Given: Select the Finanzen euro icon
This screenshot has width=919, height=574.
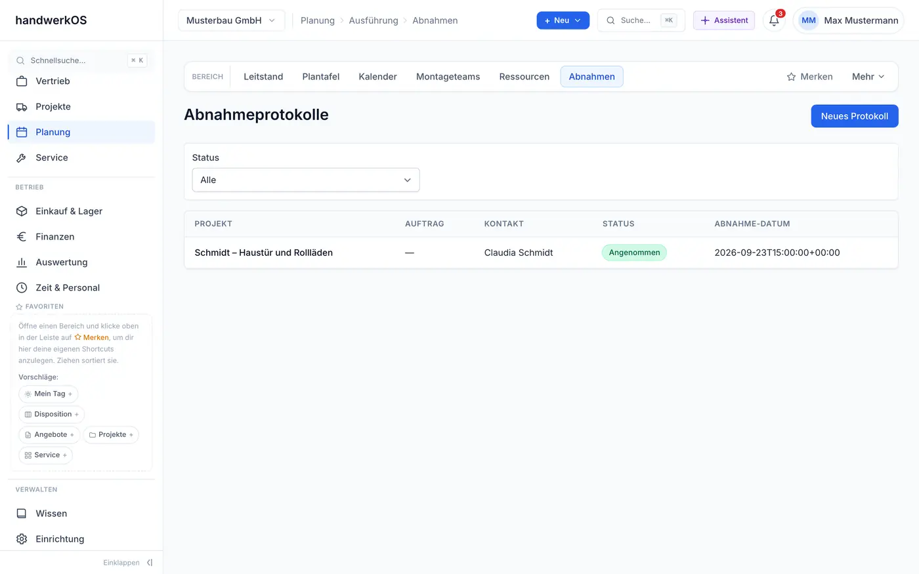Looking at the screenshot, I should click(x=22, y=236).
